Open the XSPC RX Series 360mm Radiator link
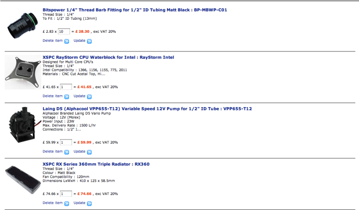This screenshot has height=210, width=359. [96, 164]
